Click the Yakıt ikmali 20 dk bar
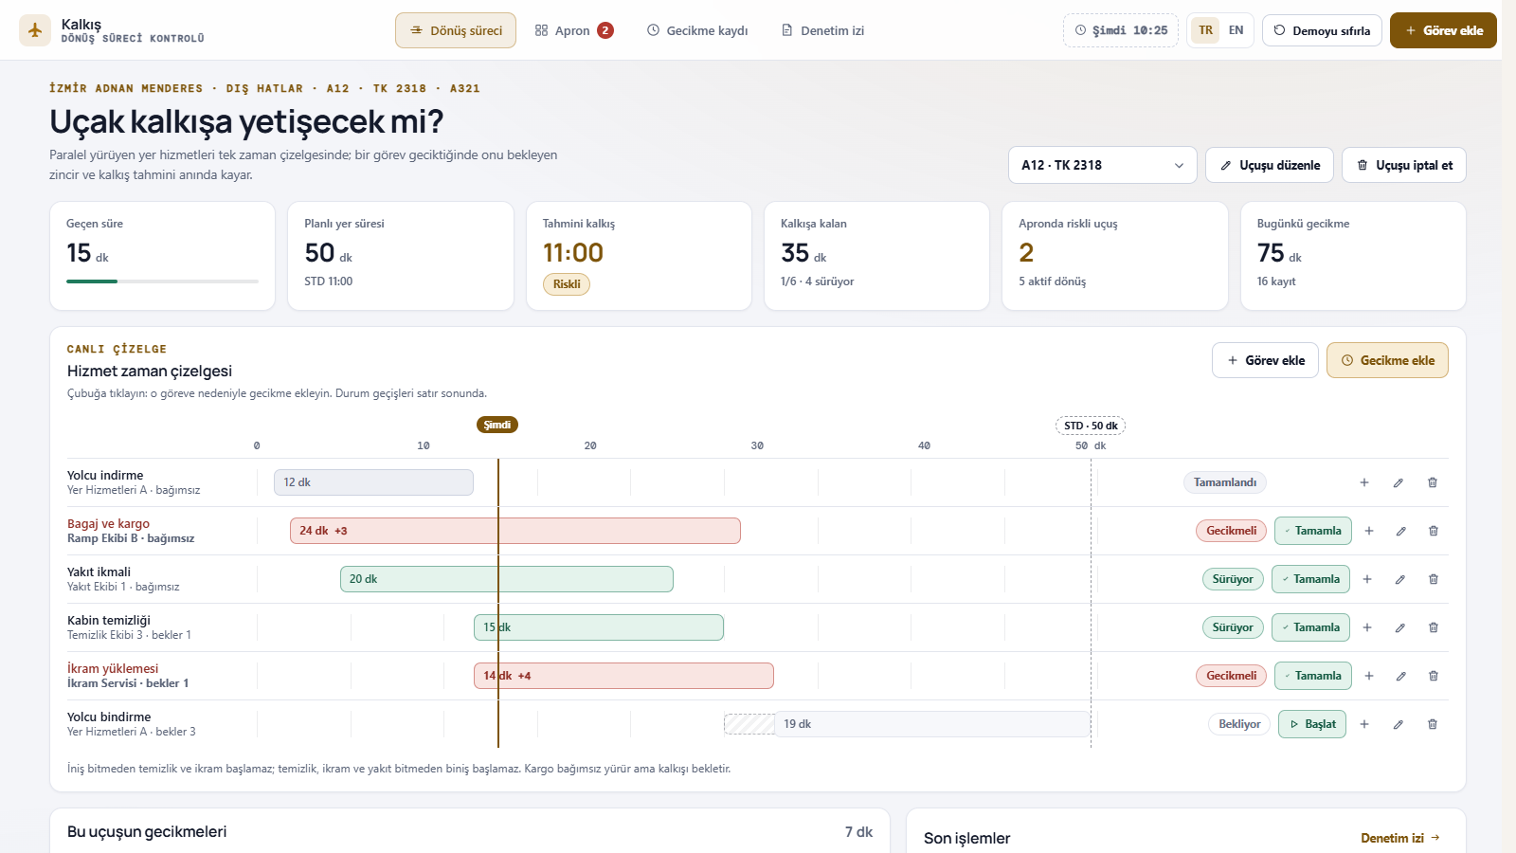 [x=507, y=579]
